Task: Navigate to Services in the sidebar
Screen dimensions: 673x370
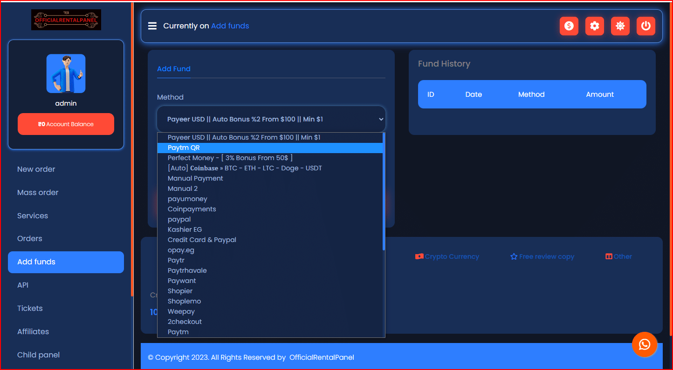Action: coord(33,215)
